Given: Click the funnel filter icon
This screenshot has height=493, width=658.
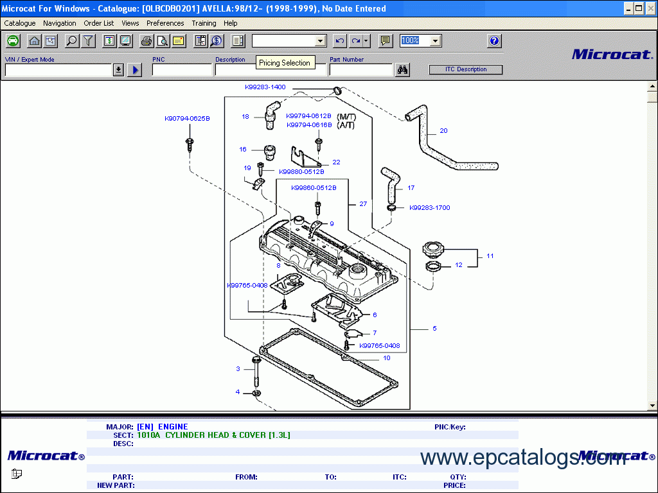Looking at the screenshot, I should (88, 41).
